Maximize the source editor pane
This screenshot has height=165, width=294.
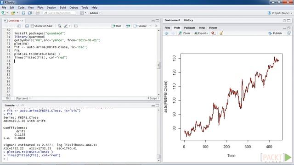click(157, 20)
